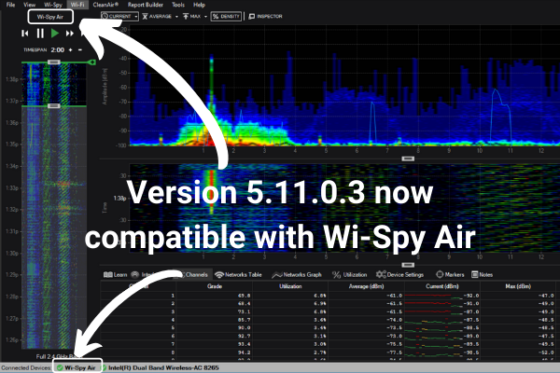Open the Report Builder menu
Viewport: 560px width, 373px height.
point(146,5)
